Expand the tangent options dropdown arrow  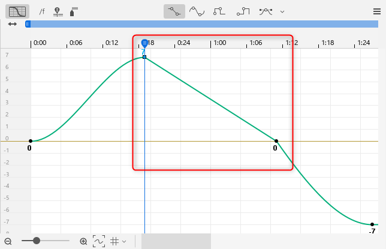282,11
